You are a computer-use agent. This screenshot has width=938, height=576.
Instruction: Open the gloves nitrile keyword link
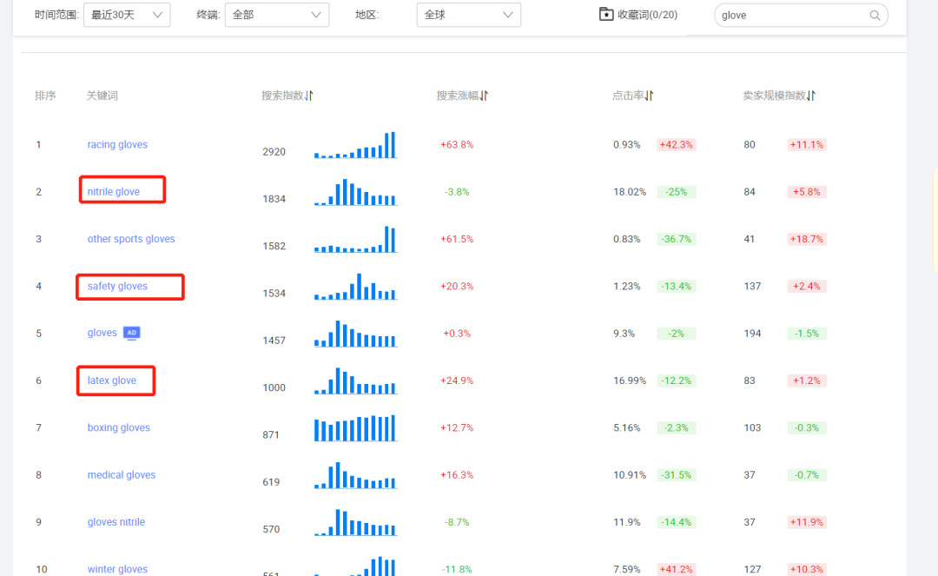[x=116, y=521]
